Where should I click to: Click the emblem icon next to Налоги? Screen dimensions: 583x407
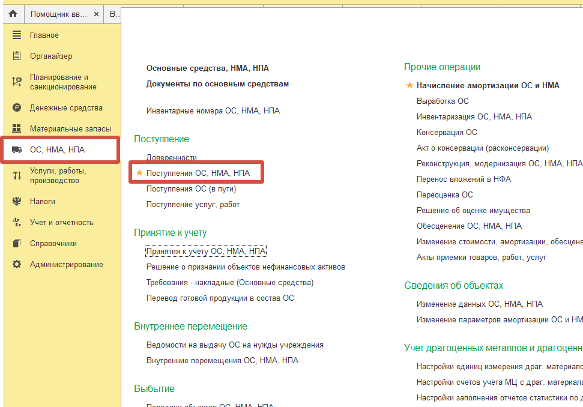[17, 202]
